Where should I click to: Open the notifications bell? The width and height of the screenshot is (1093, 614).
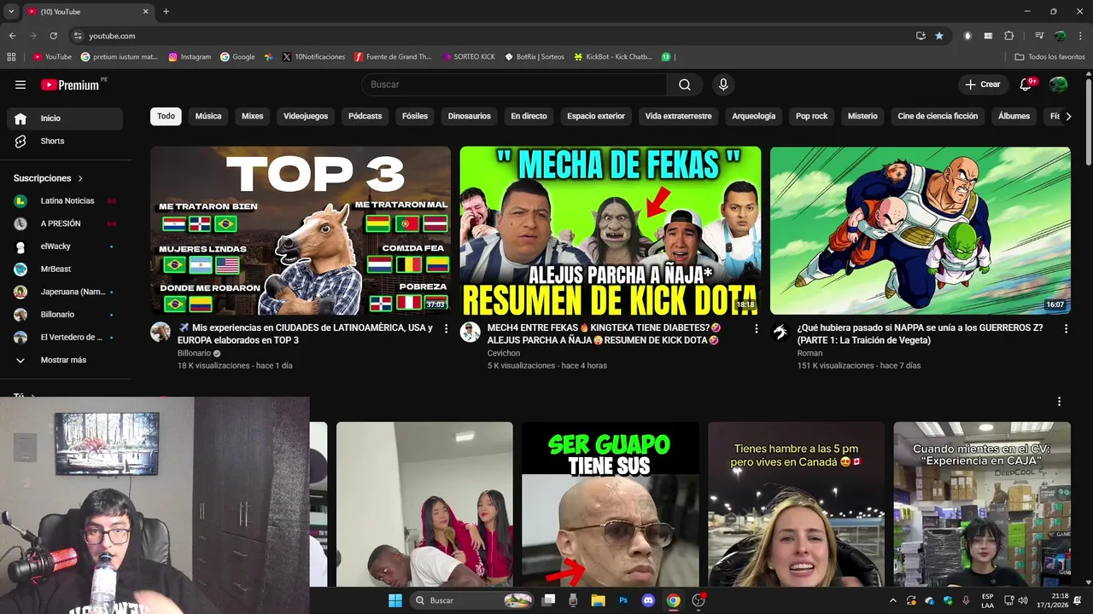[x=1026, y=84]
